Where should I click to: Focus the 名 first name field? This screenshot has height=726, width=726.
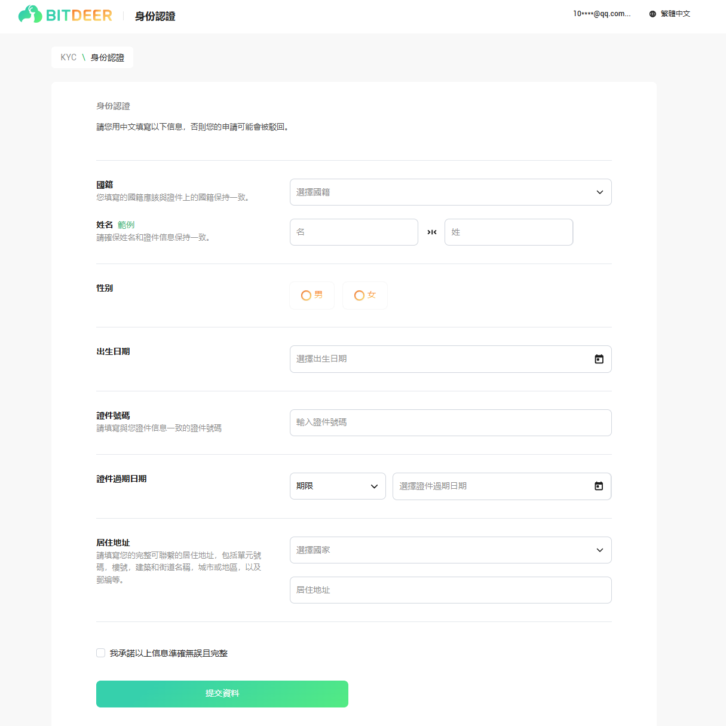tap(354, 232)
